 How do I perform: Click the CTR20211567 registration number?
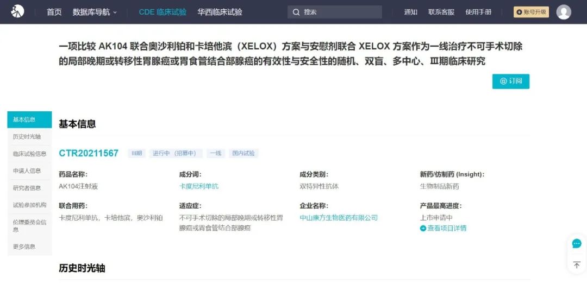89,153
